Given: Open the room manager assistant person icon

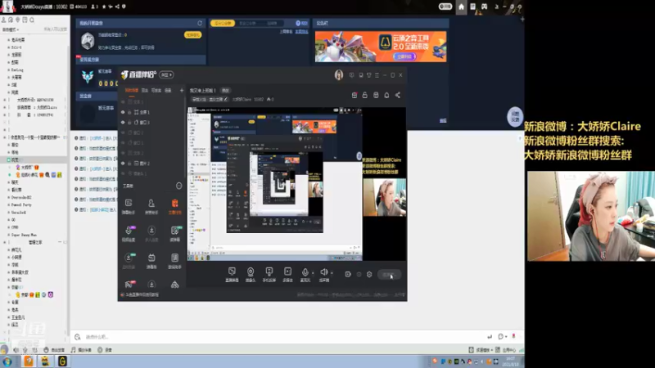Looking at the screenshot, I should click(x=151, y=206).
